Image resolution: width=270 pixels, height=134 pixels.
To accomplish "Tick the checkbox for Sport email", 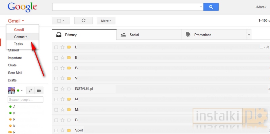I will [x=56, y=130].
